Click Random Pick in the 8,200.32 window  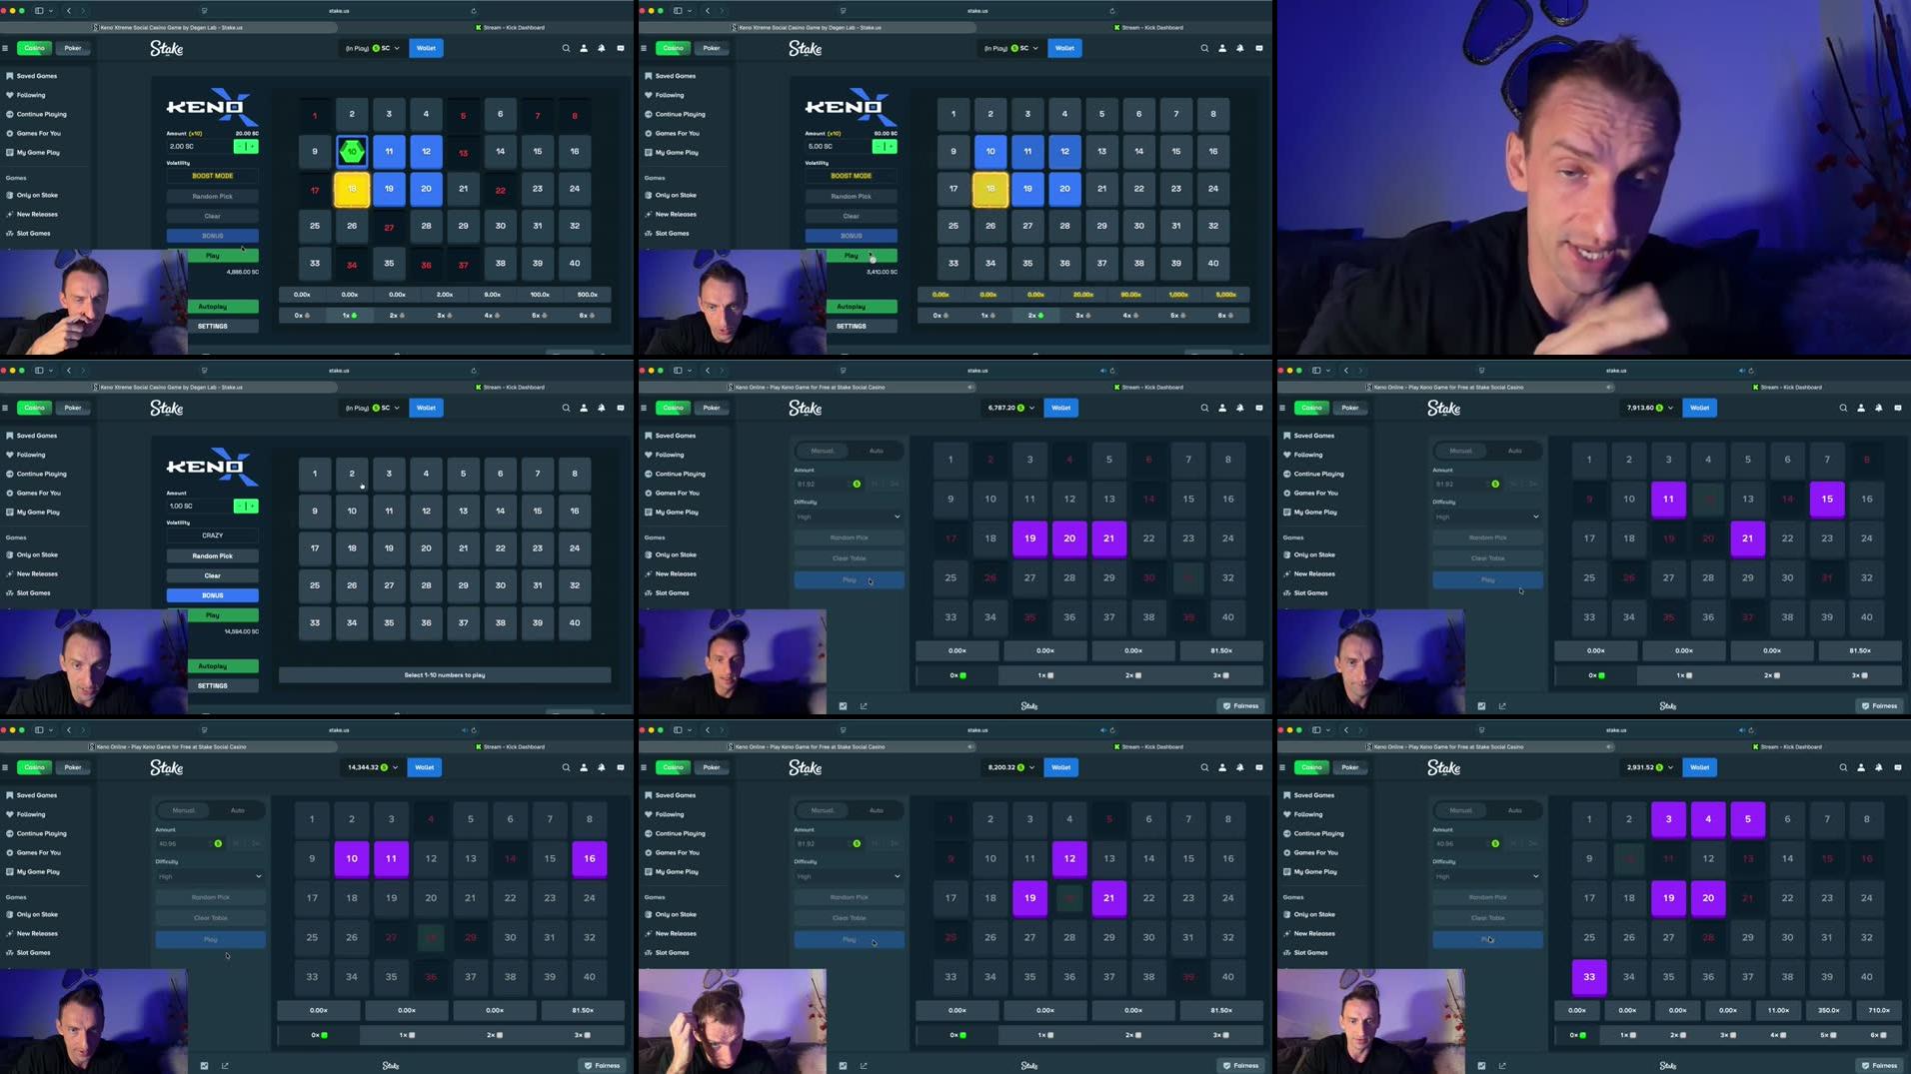(849, 897)
